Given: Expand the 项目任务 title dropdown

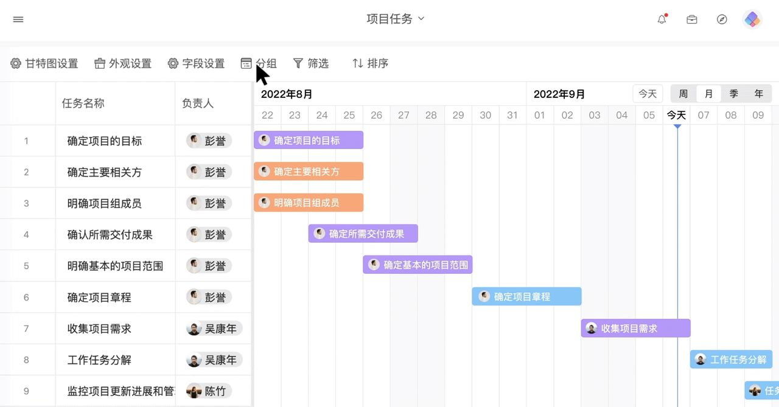Looking at the screenshot, I should click(395, 19).
